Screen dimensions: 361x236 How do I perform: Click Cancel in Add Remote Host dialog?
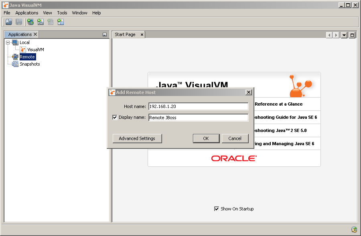[x=235, y=138]
